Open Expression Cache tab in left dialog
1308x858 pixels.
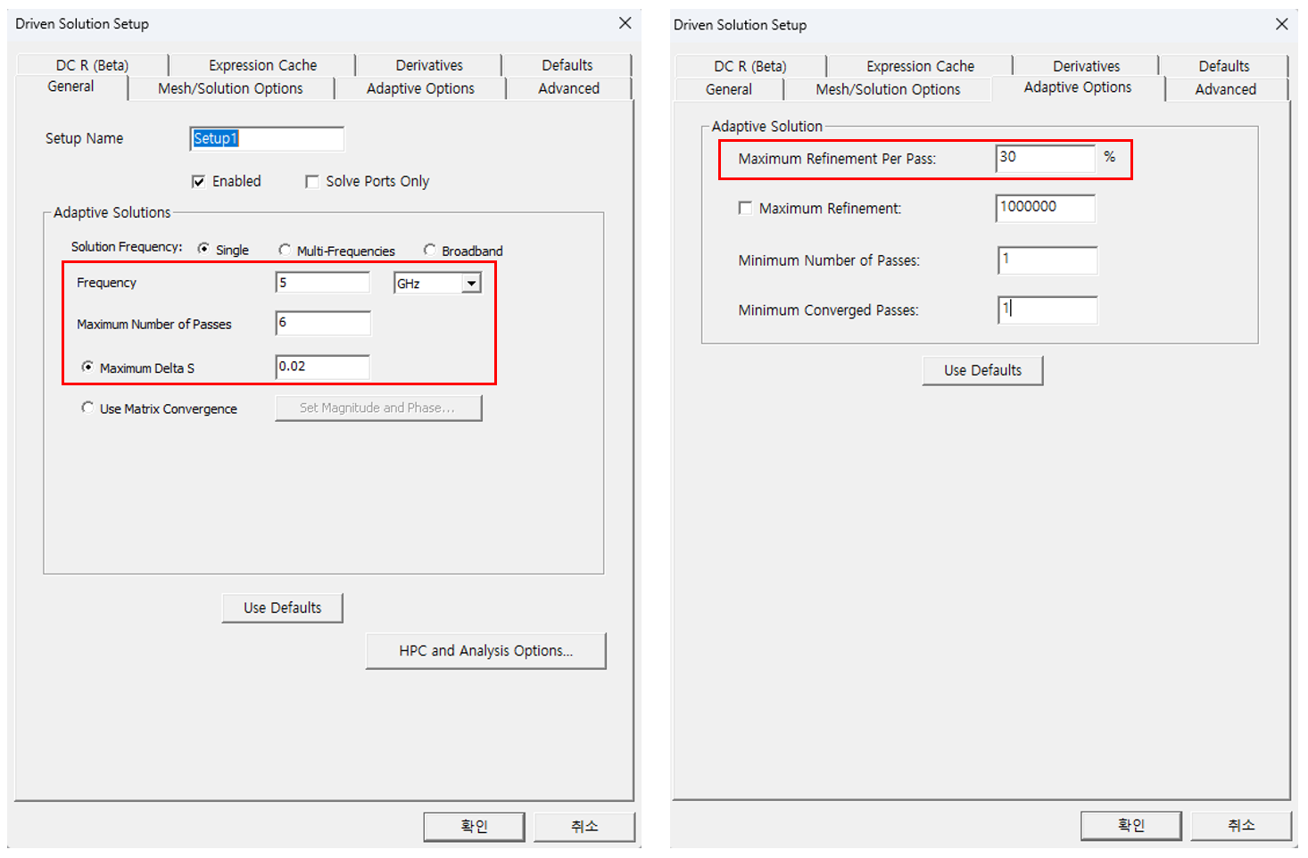point(262,65)
